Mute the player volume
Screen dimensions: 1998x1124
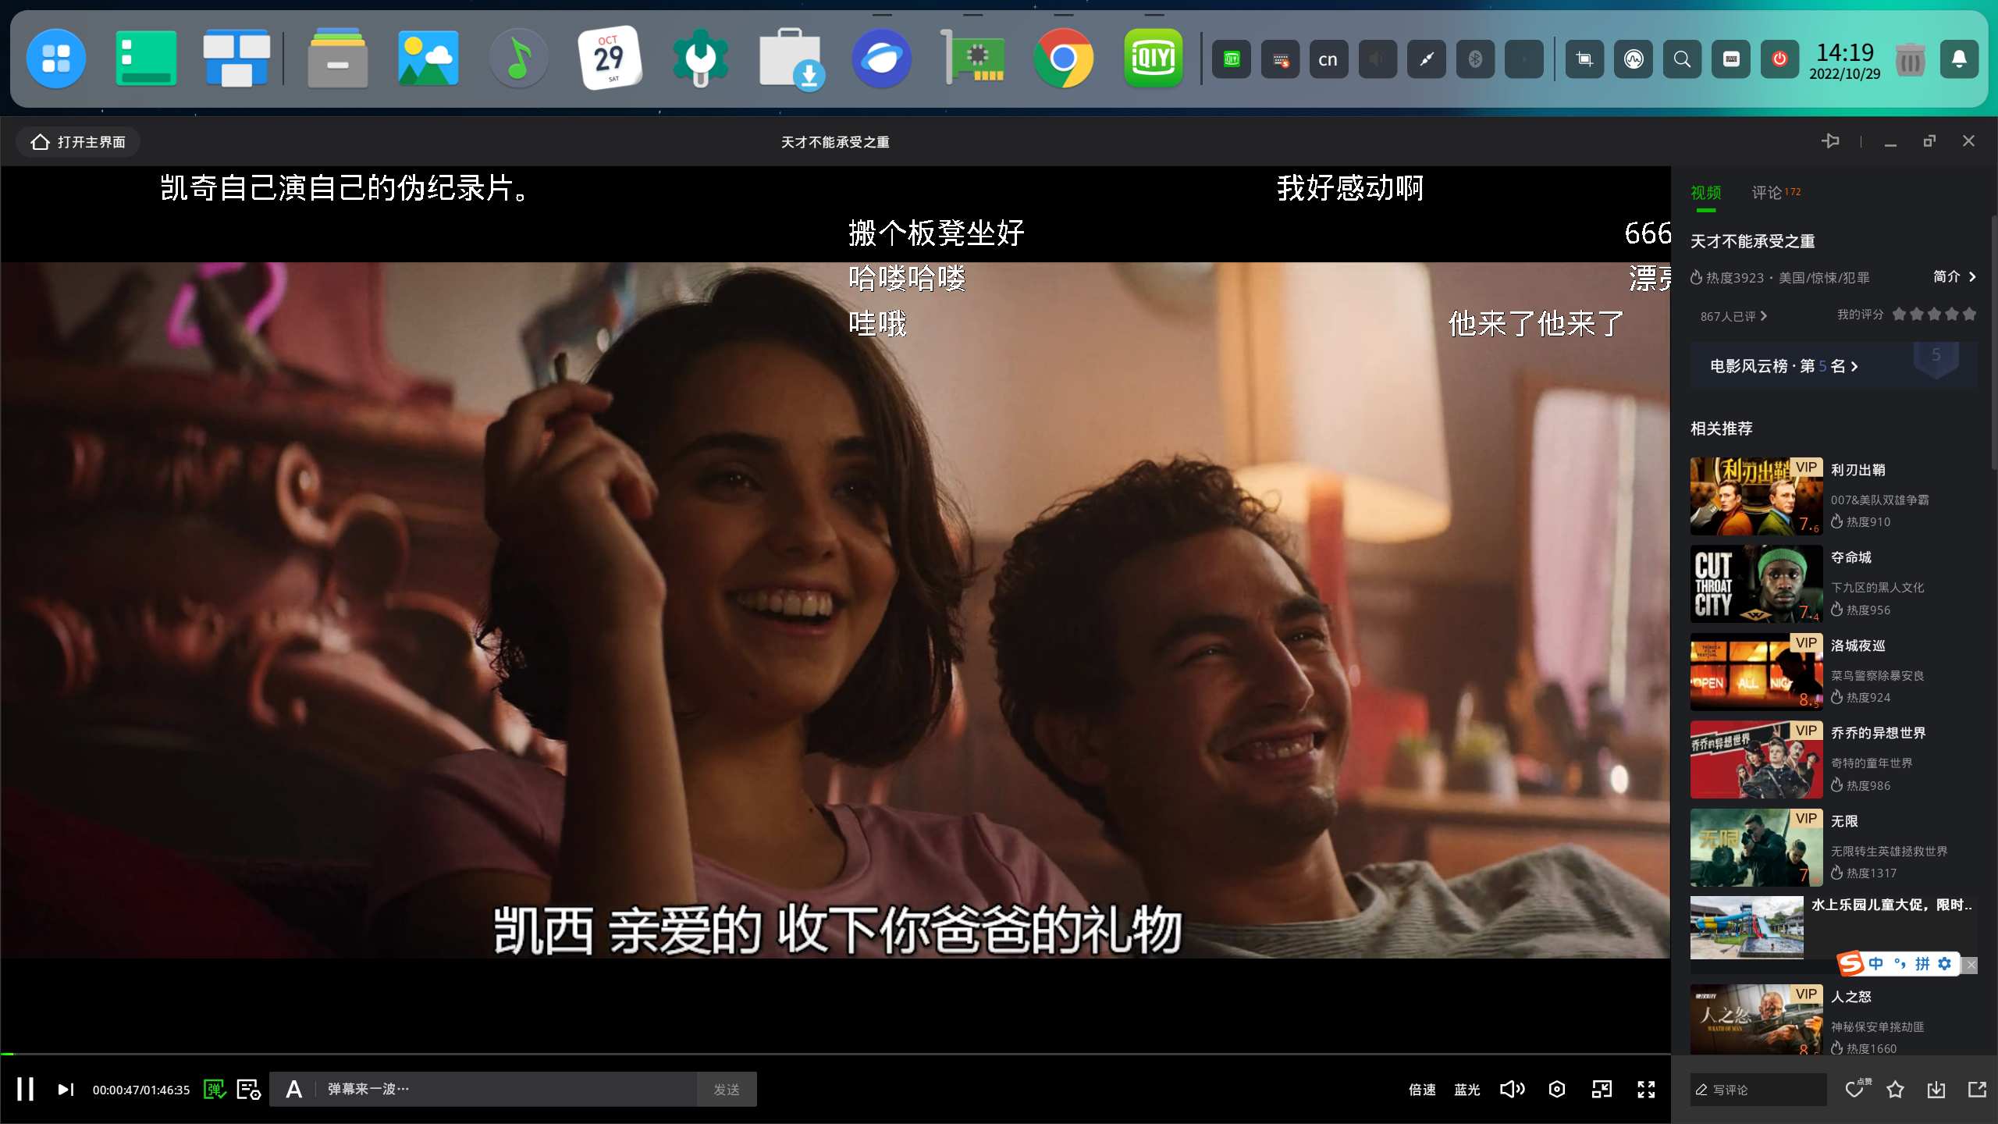coord(1512,1089)
